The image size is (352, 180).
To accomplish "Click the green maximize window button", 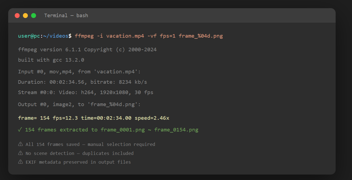I will 34,16.
